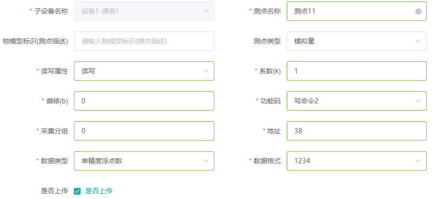Screen dimensions: 432x199
Task: Focus the 测点名称 input containing 测点11
Action: coord(357,11)
